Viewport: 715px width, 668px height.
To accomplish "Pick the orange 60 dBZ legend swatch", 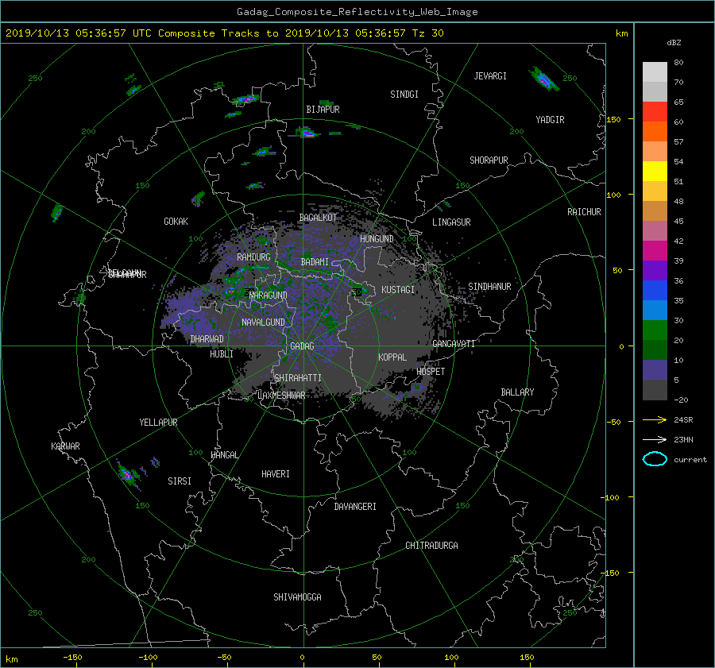I will pyautogui.click(x=655, y=131).
